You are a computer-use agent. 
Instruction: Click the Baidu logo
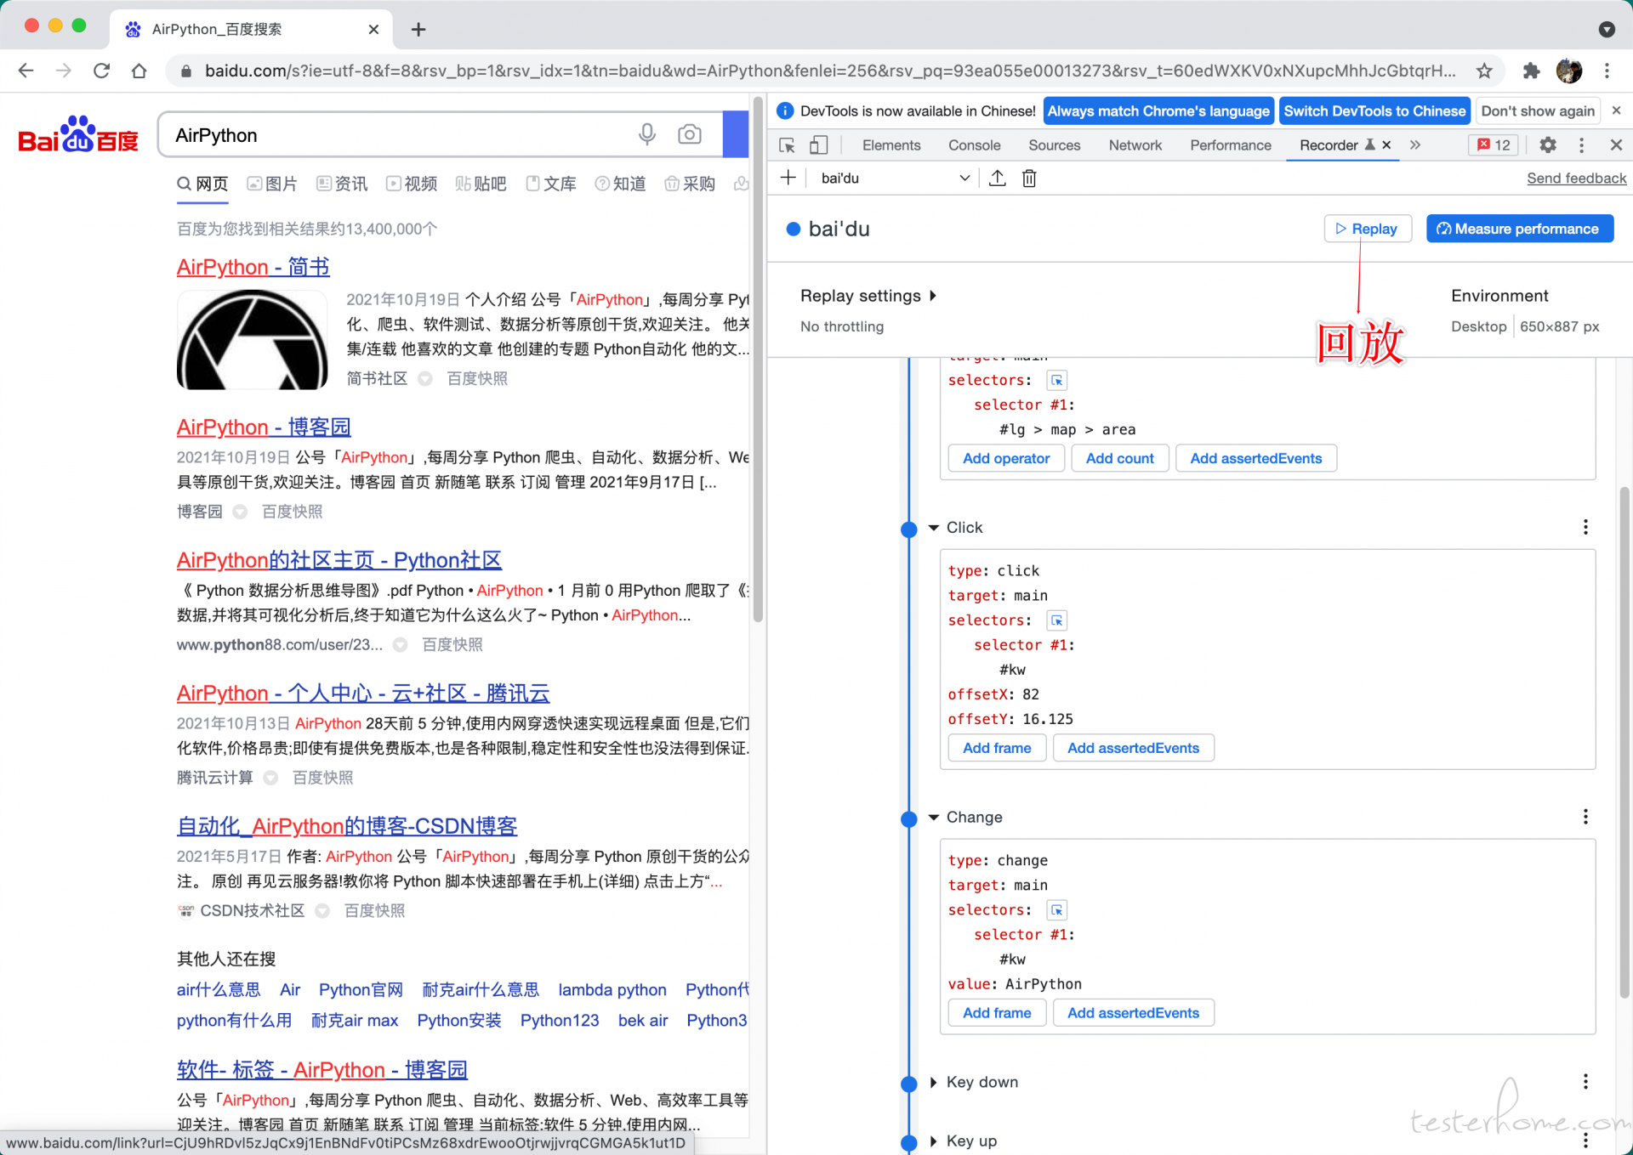(x=78, y=135)
